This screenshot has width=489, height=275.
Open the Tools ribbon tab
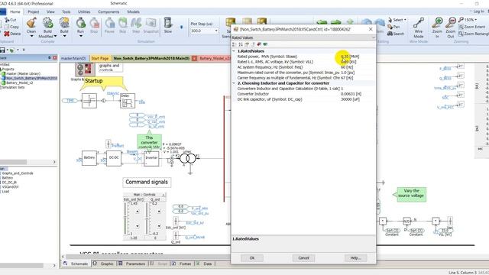click(66, 11)
